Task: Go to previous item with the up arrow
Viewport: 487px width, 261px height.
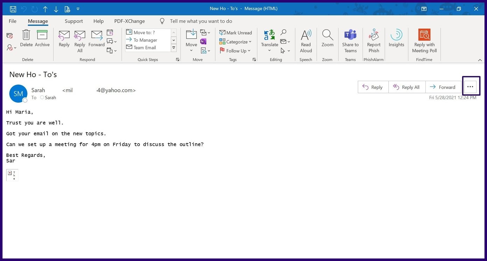Action: coord(45,9)
